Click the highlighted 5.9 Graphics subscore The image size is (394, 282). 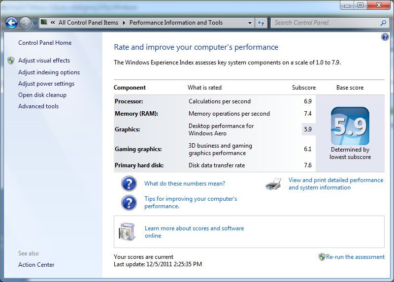[x=308, y=129]
